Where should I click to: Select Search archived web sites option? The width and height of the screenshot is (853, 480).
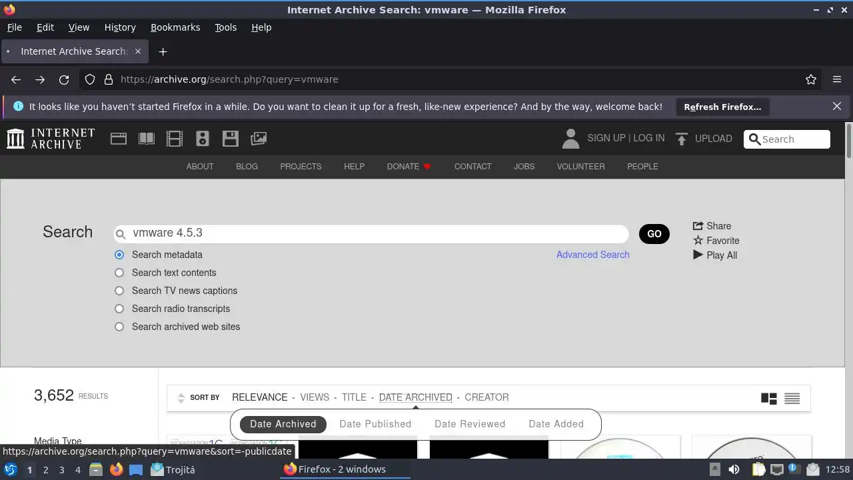[x=119, y=327]
